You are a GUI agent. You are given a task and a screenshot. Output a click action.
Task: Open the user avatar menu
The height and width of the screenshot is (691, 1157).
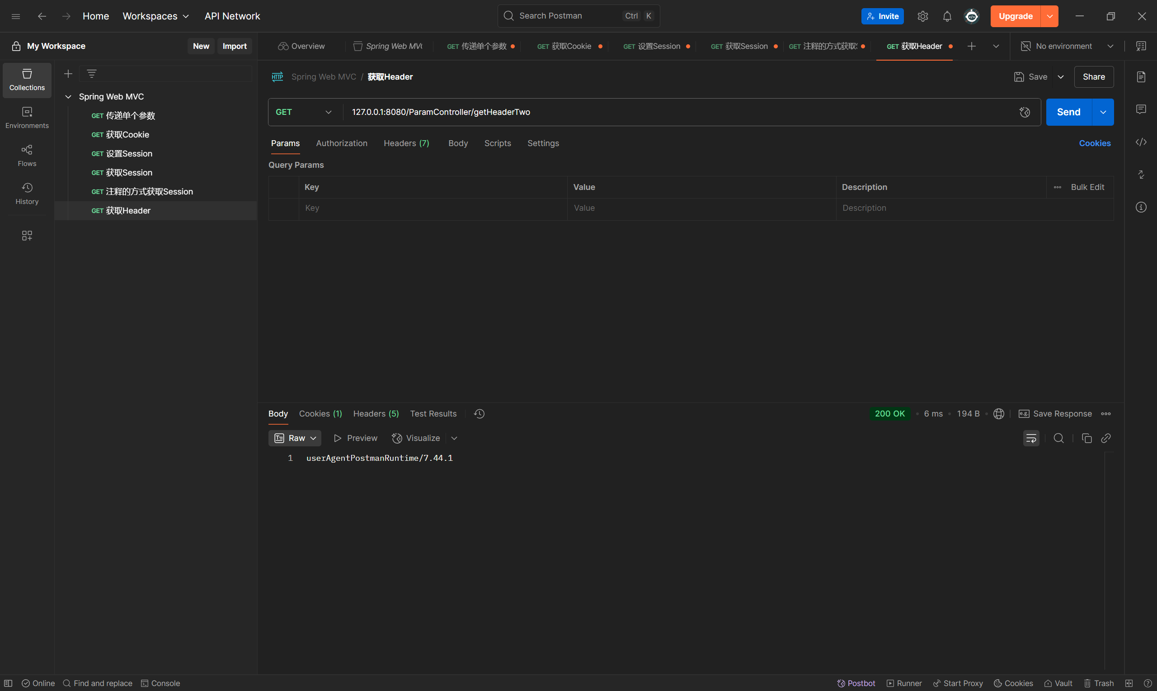coord(971,16)
